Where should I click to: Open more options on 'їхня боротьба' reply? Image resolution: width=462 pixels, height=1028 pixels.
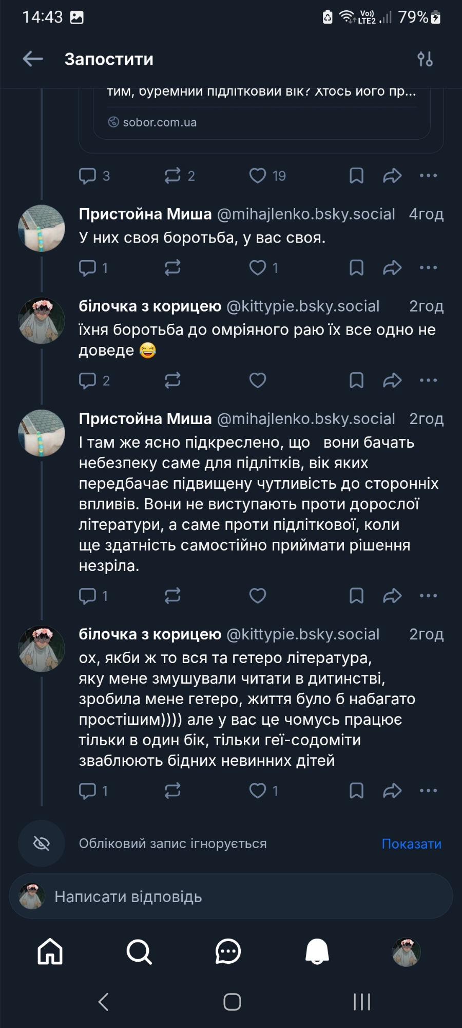point(428,380)
